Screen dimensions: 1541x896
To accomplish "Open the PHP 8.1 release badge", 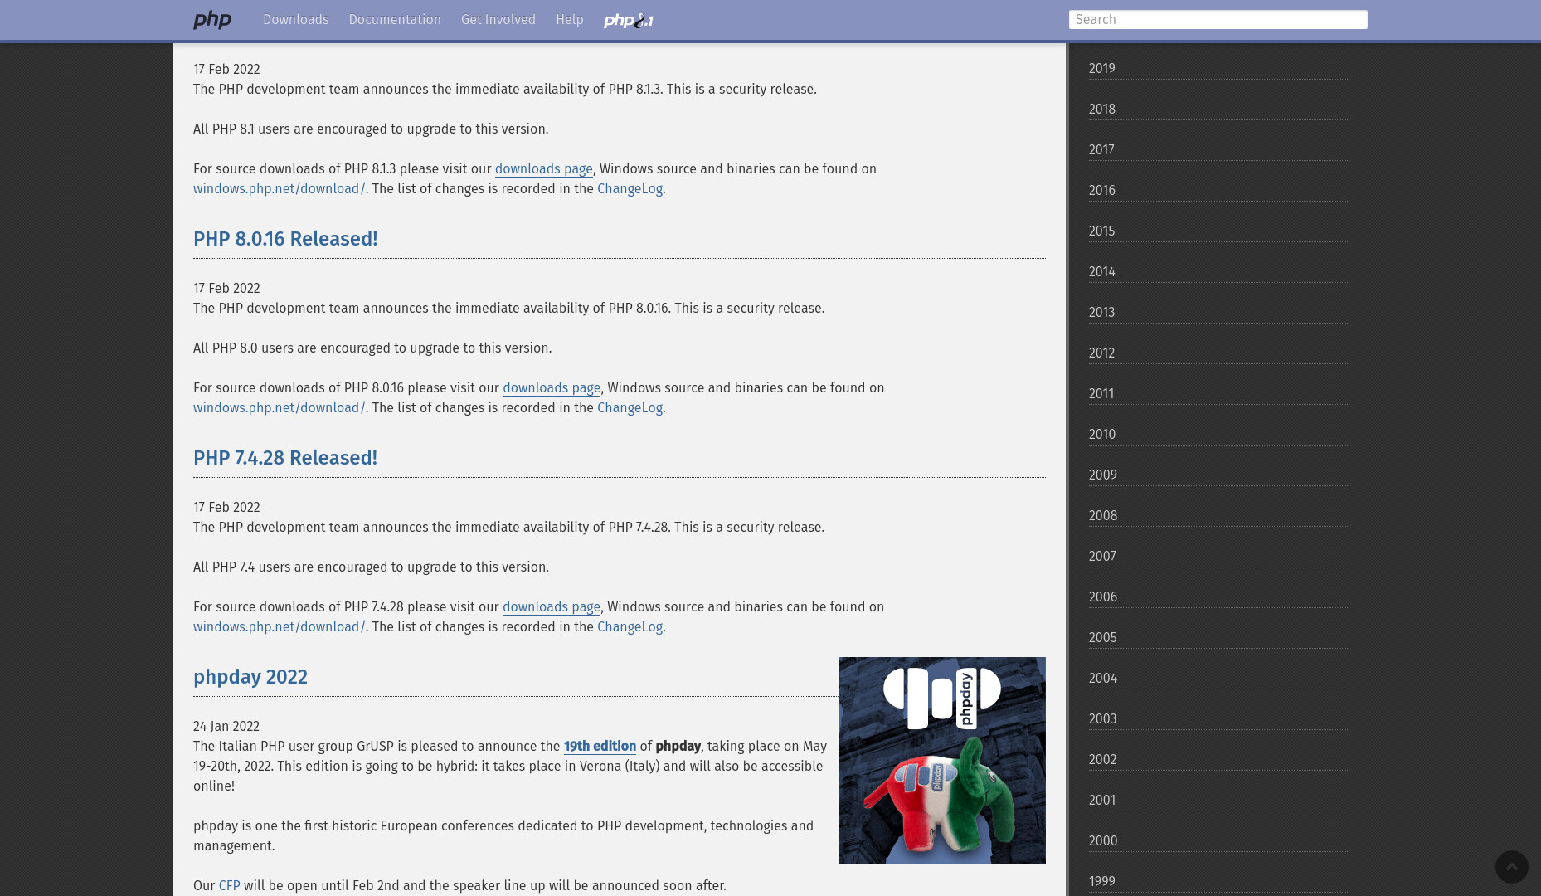I will pos(629,21).
